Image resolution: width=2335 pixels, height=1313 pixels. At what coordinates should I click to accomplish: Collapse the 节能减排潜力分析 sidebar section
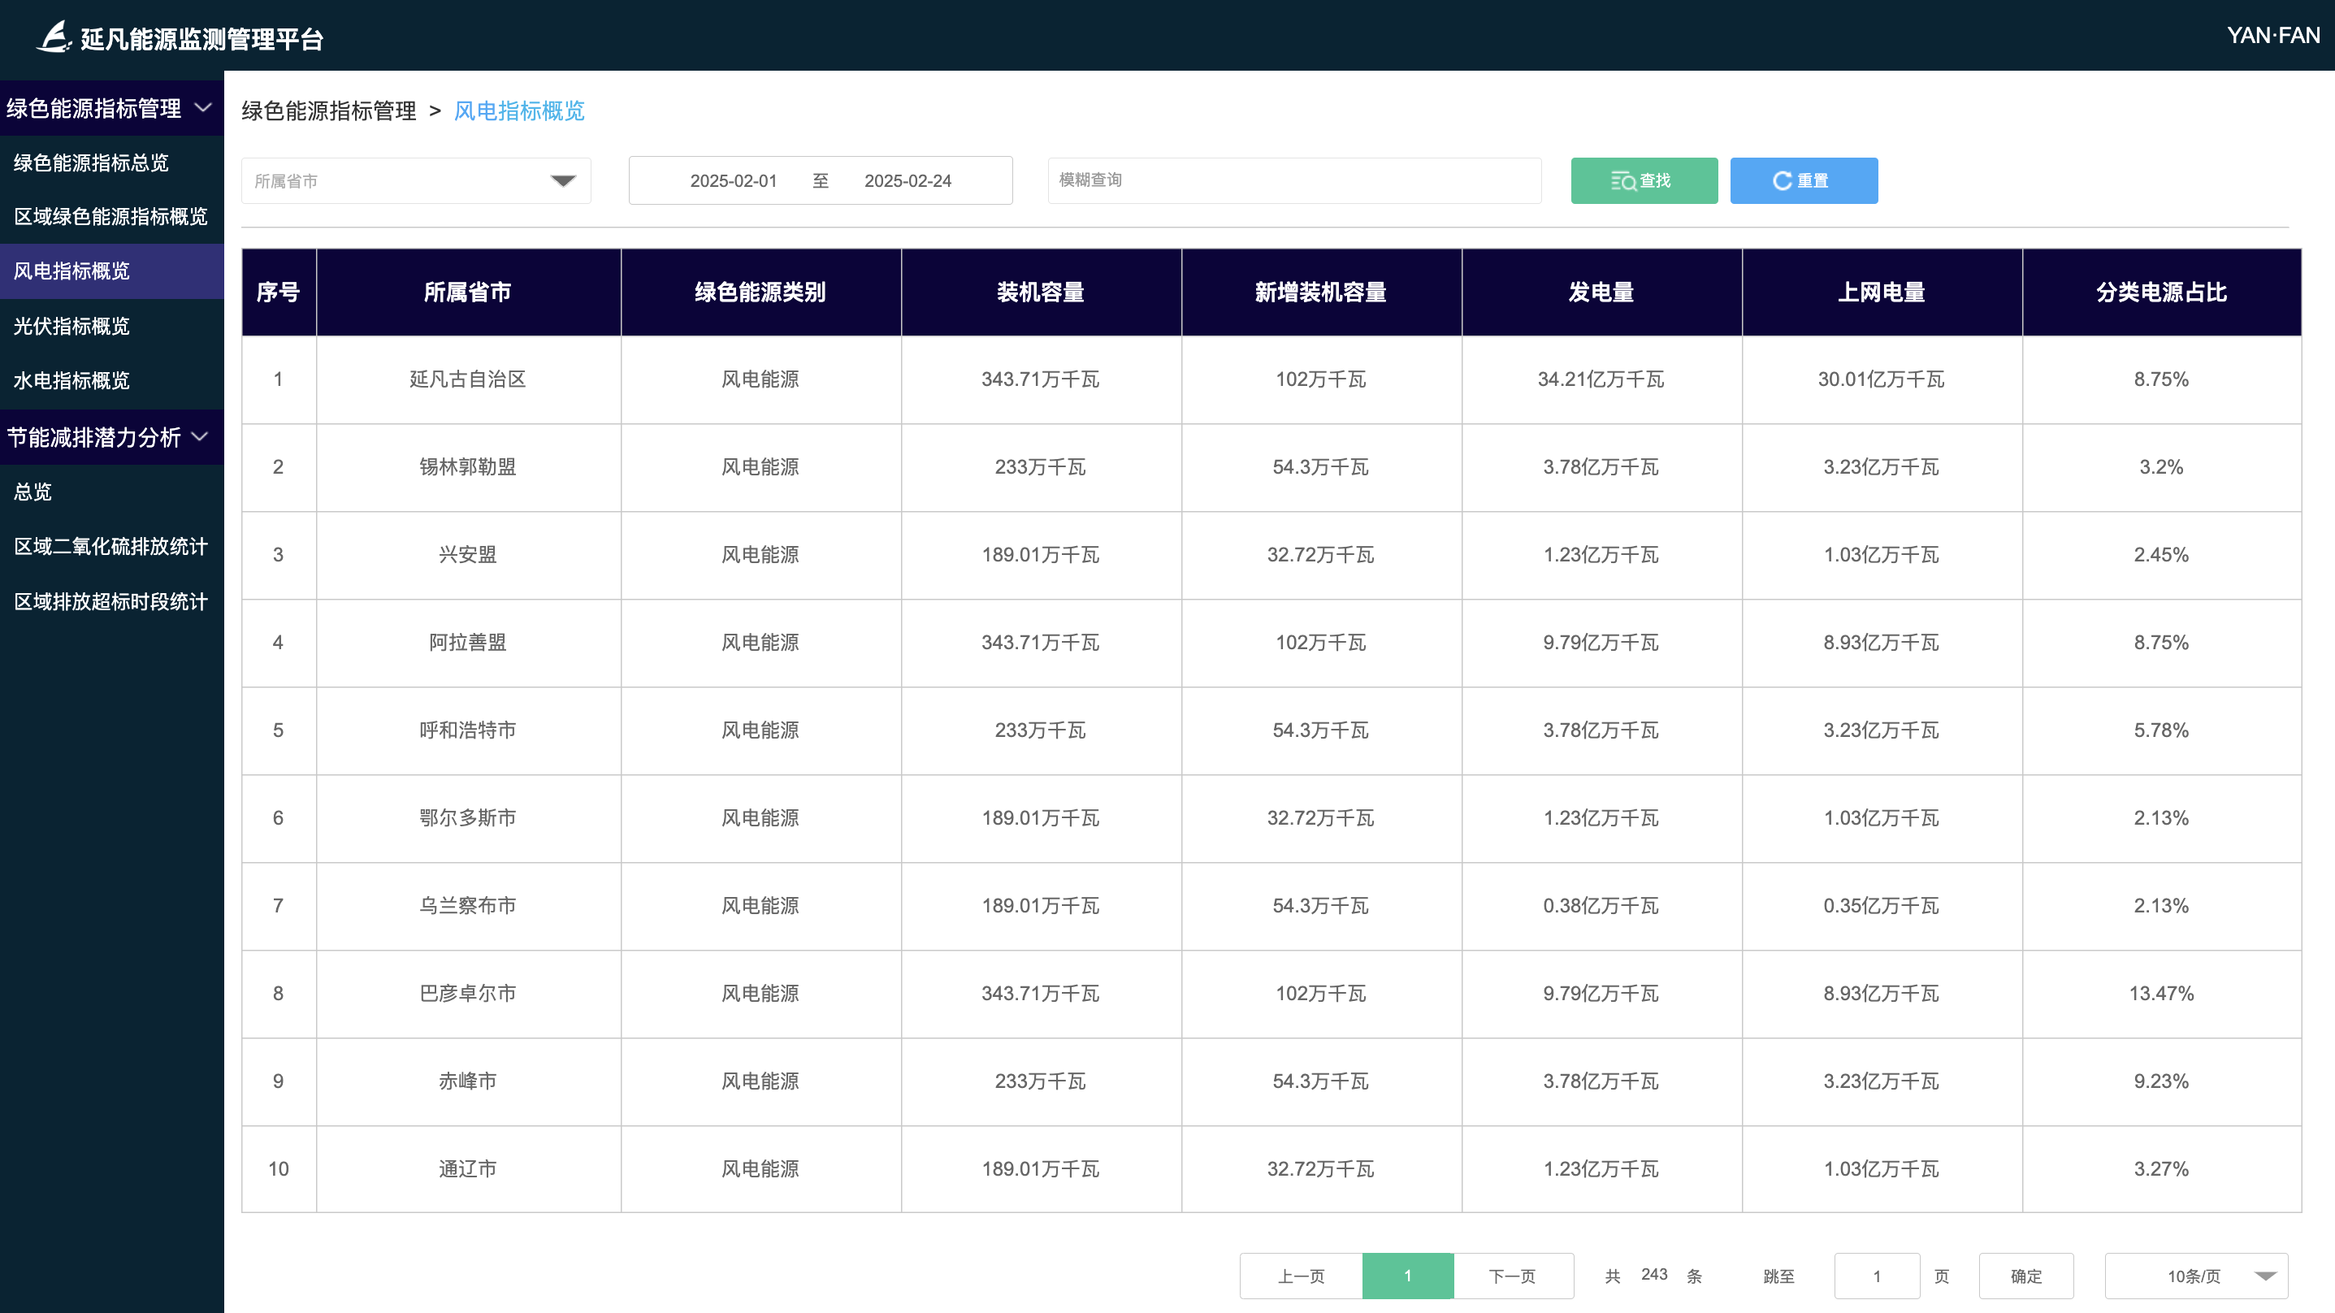(x=201, y=437)
